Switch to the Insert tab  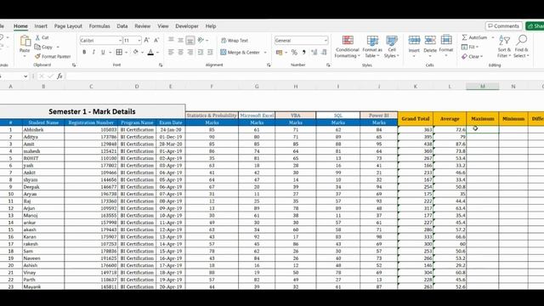[x=41, y=26]
